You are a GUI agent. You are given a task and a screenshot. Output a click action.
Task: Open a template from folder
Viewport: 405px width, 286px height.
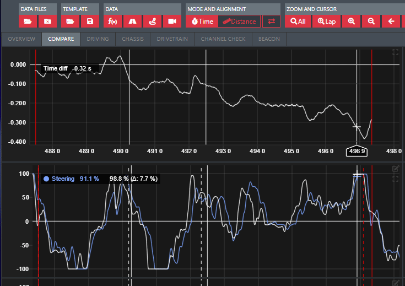(x=70, y=21)
